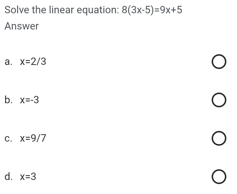Mark the radio button for x=9/7
The image size is (237, 194).
219,139
